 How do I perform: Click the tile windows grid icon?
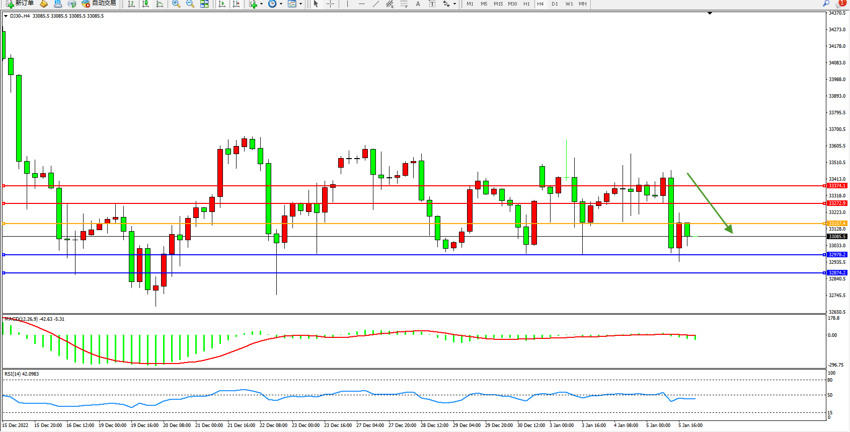(x=204, y=4)
